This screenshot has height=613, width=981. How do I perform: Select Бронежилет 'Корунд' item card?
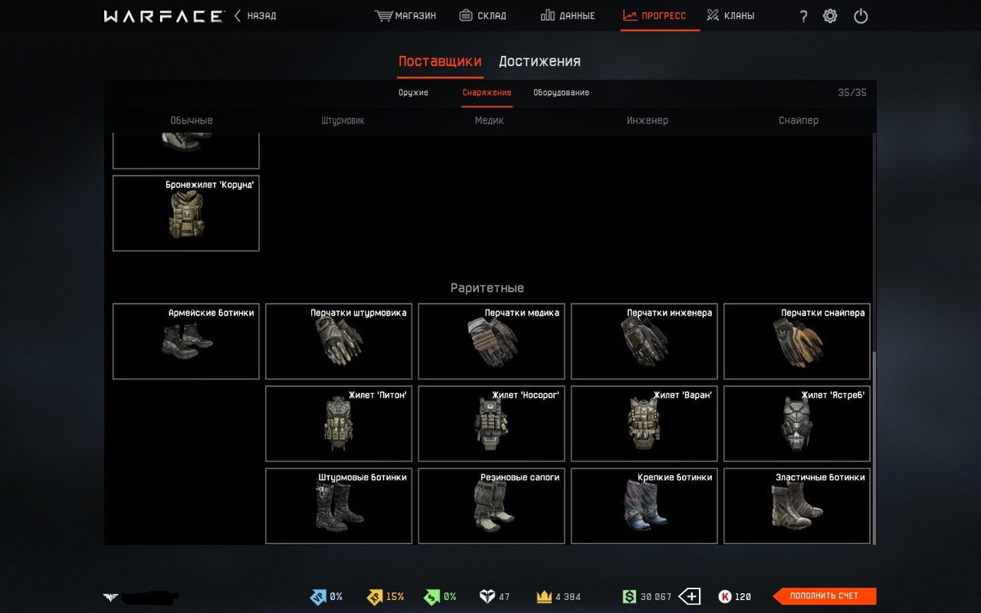186,213
